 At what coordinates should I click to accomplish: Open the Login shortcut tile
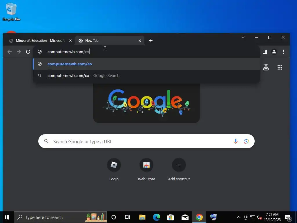(x=114, y=170)
